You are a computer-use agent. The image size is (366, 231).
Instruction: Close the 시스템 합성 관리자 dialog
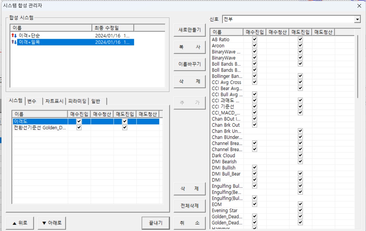click(x=359, y=5)
